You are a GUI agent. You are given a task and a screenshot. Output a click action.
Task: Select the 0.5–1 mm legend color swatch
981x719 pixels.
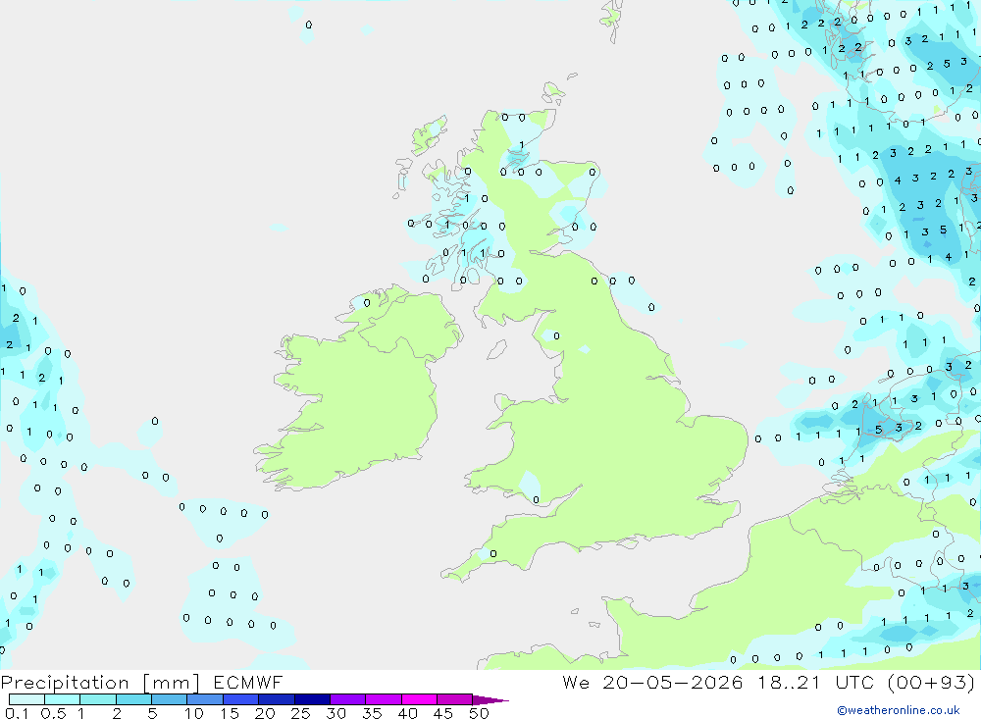[x=63, y=699]
